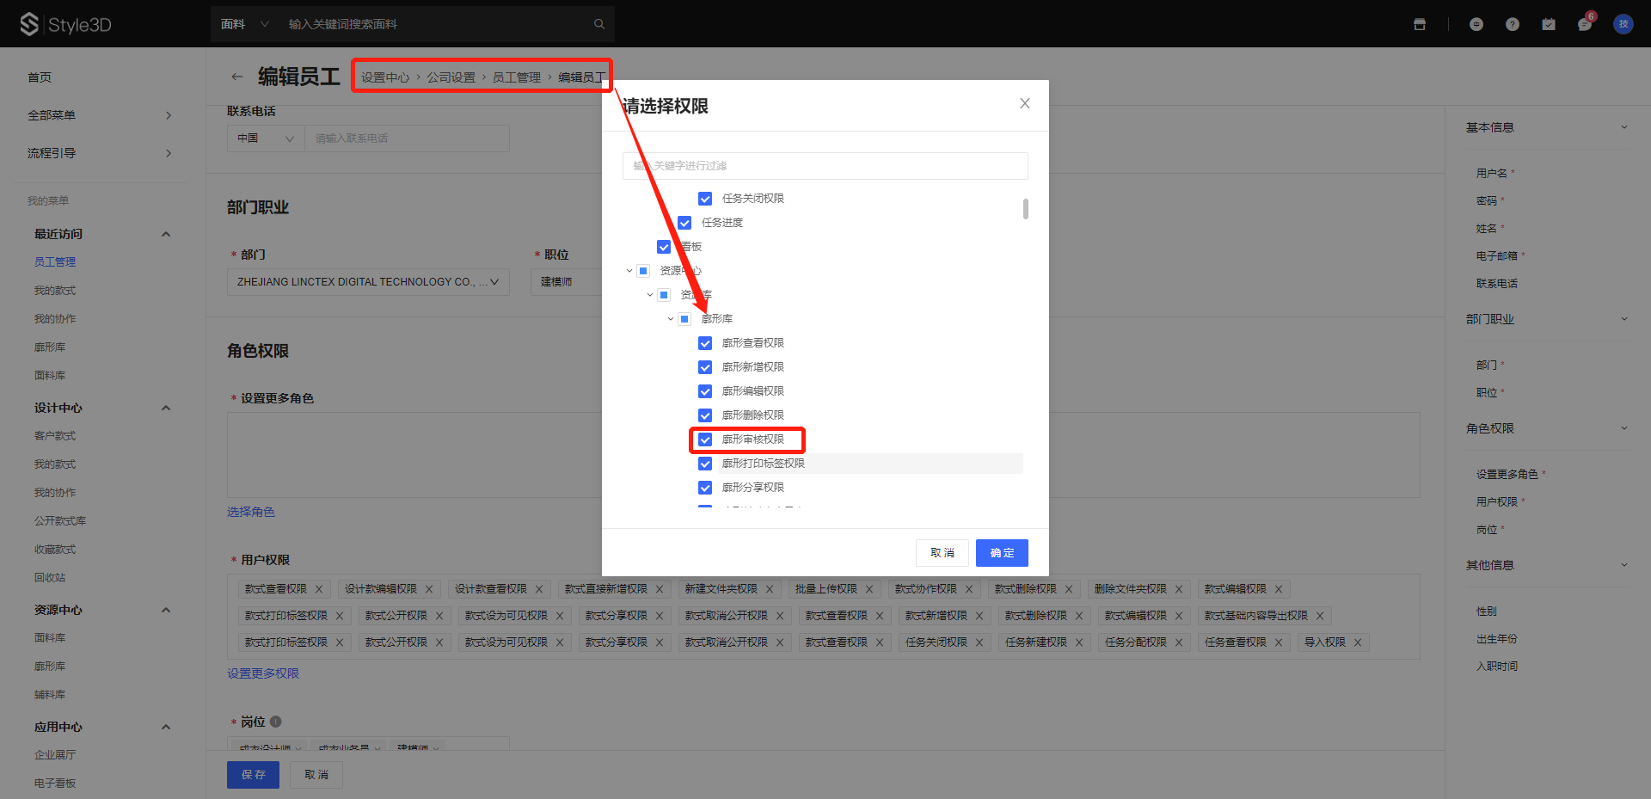Remove the 新建文件夹权限 tag
The height and width of the screenshot is (799, 1651).
pos(770,589)
